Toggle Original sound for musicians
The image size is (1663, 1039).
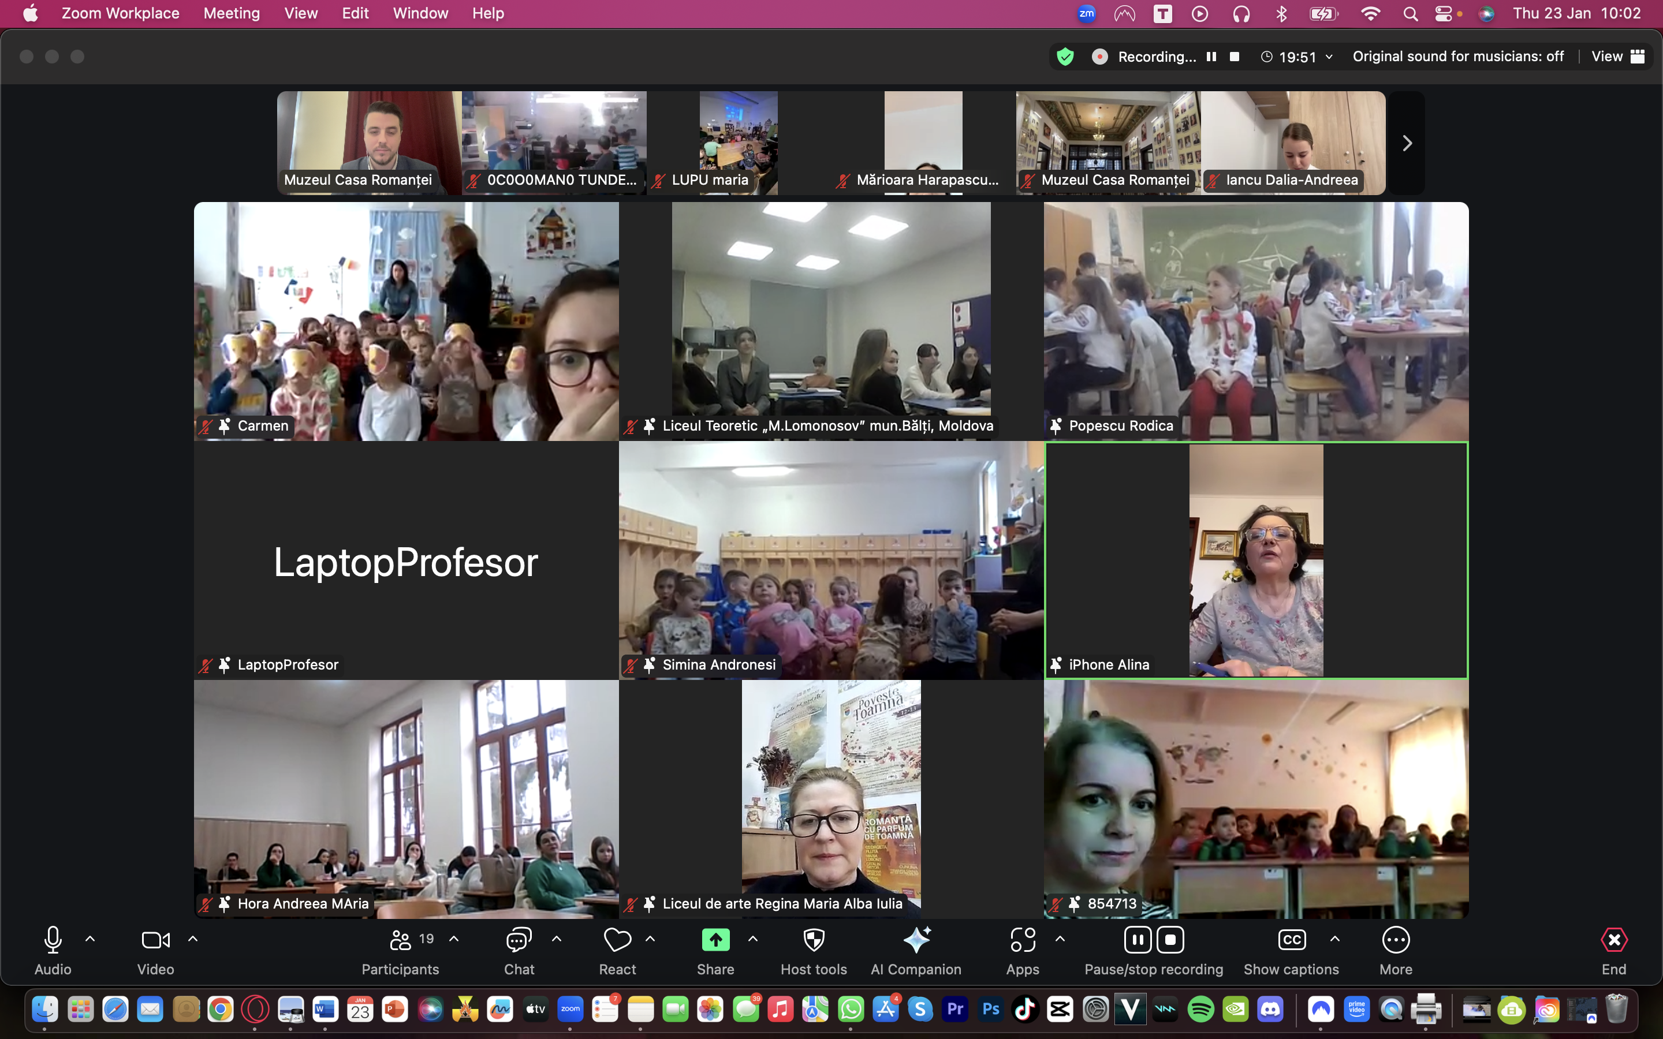click(1457, 57)
